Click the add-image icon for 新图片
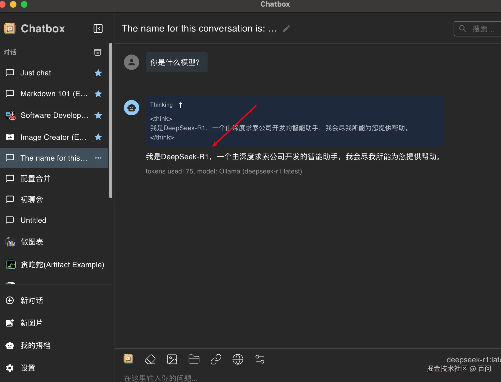Image resolution: width=501 pixels, height=382 pixels. (x=10, y=323)
